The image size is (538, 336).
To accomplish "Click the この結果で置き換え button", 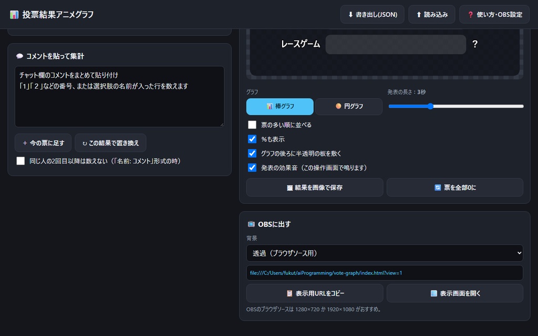I will (110, 143).
